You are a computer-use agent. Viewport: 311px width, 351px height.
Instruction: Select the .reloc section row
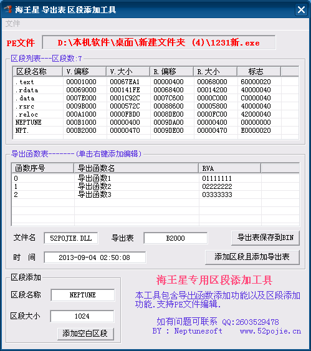(156, 114)
